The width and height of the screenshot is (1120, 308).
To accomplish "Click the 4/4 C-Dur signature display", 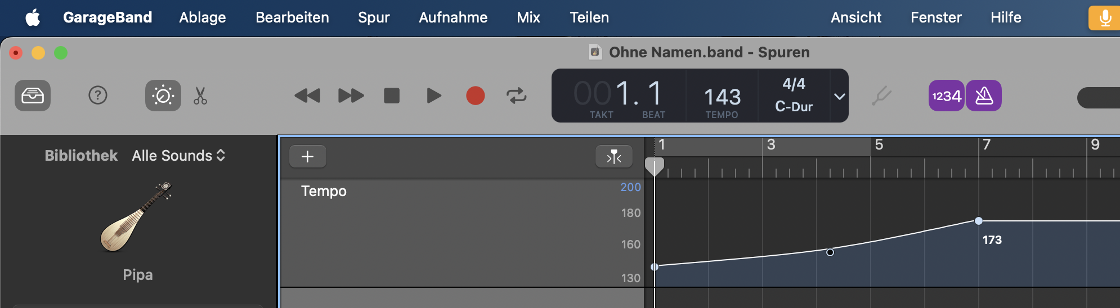I will (x=794, y=95).
